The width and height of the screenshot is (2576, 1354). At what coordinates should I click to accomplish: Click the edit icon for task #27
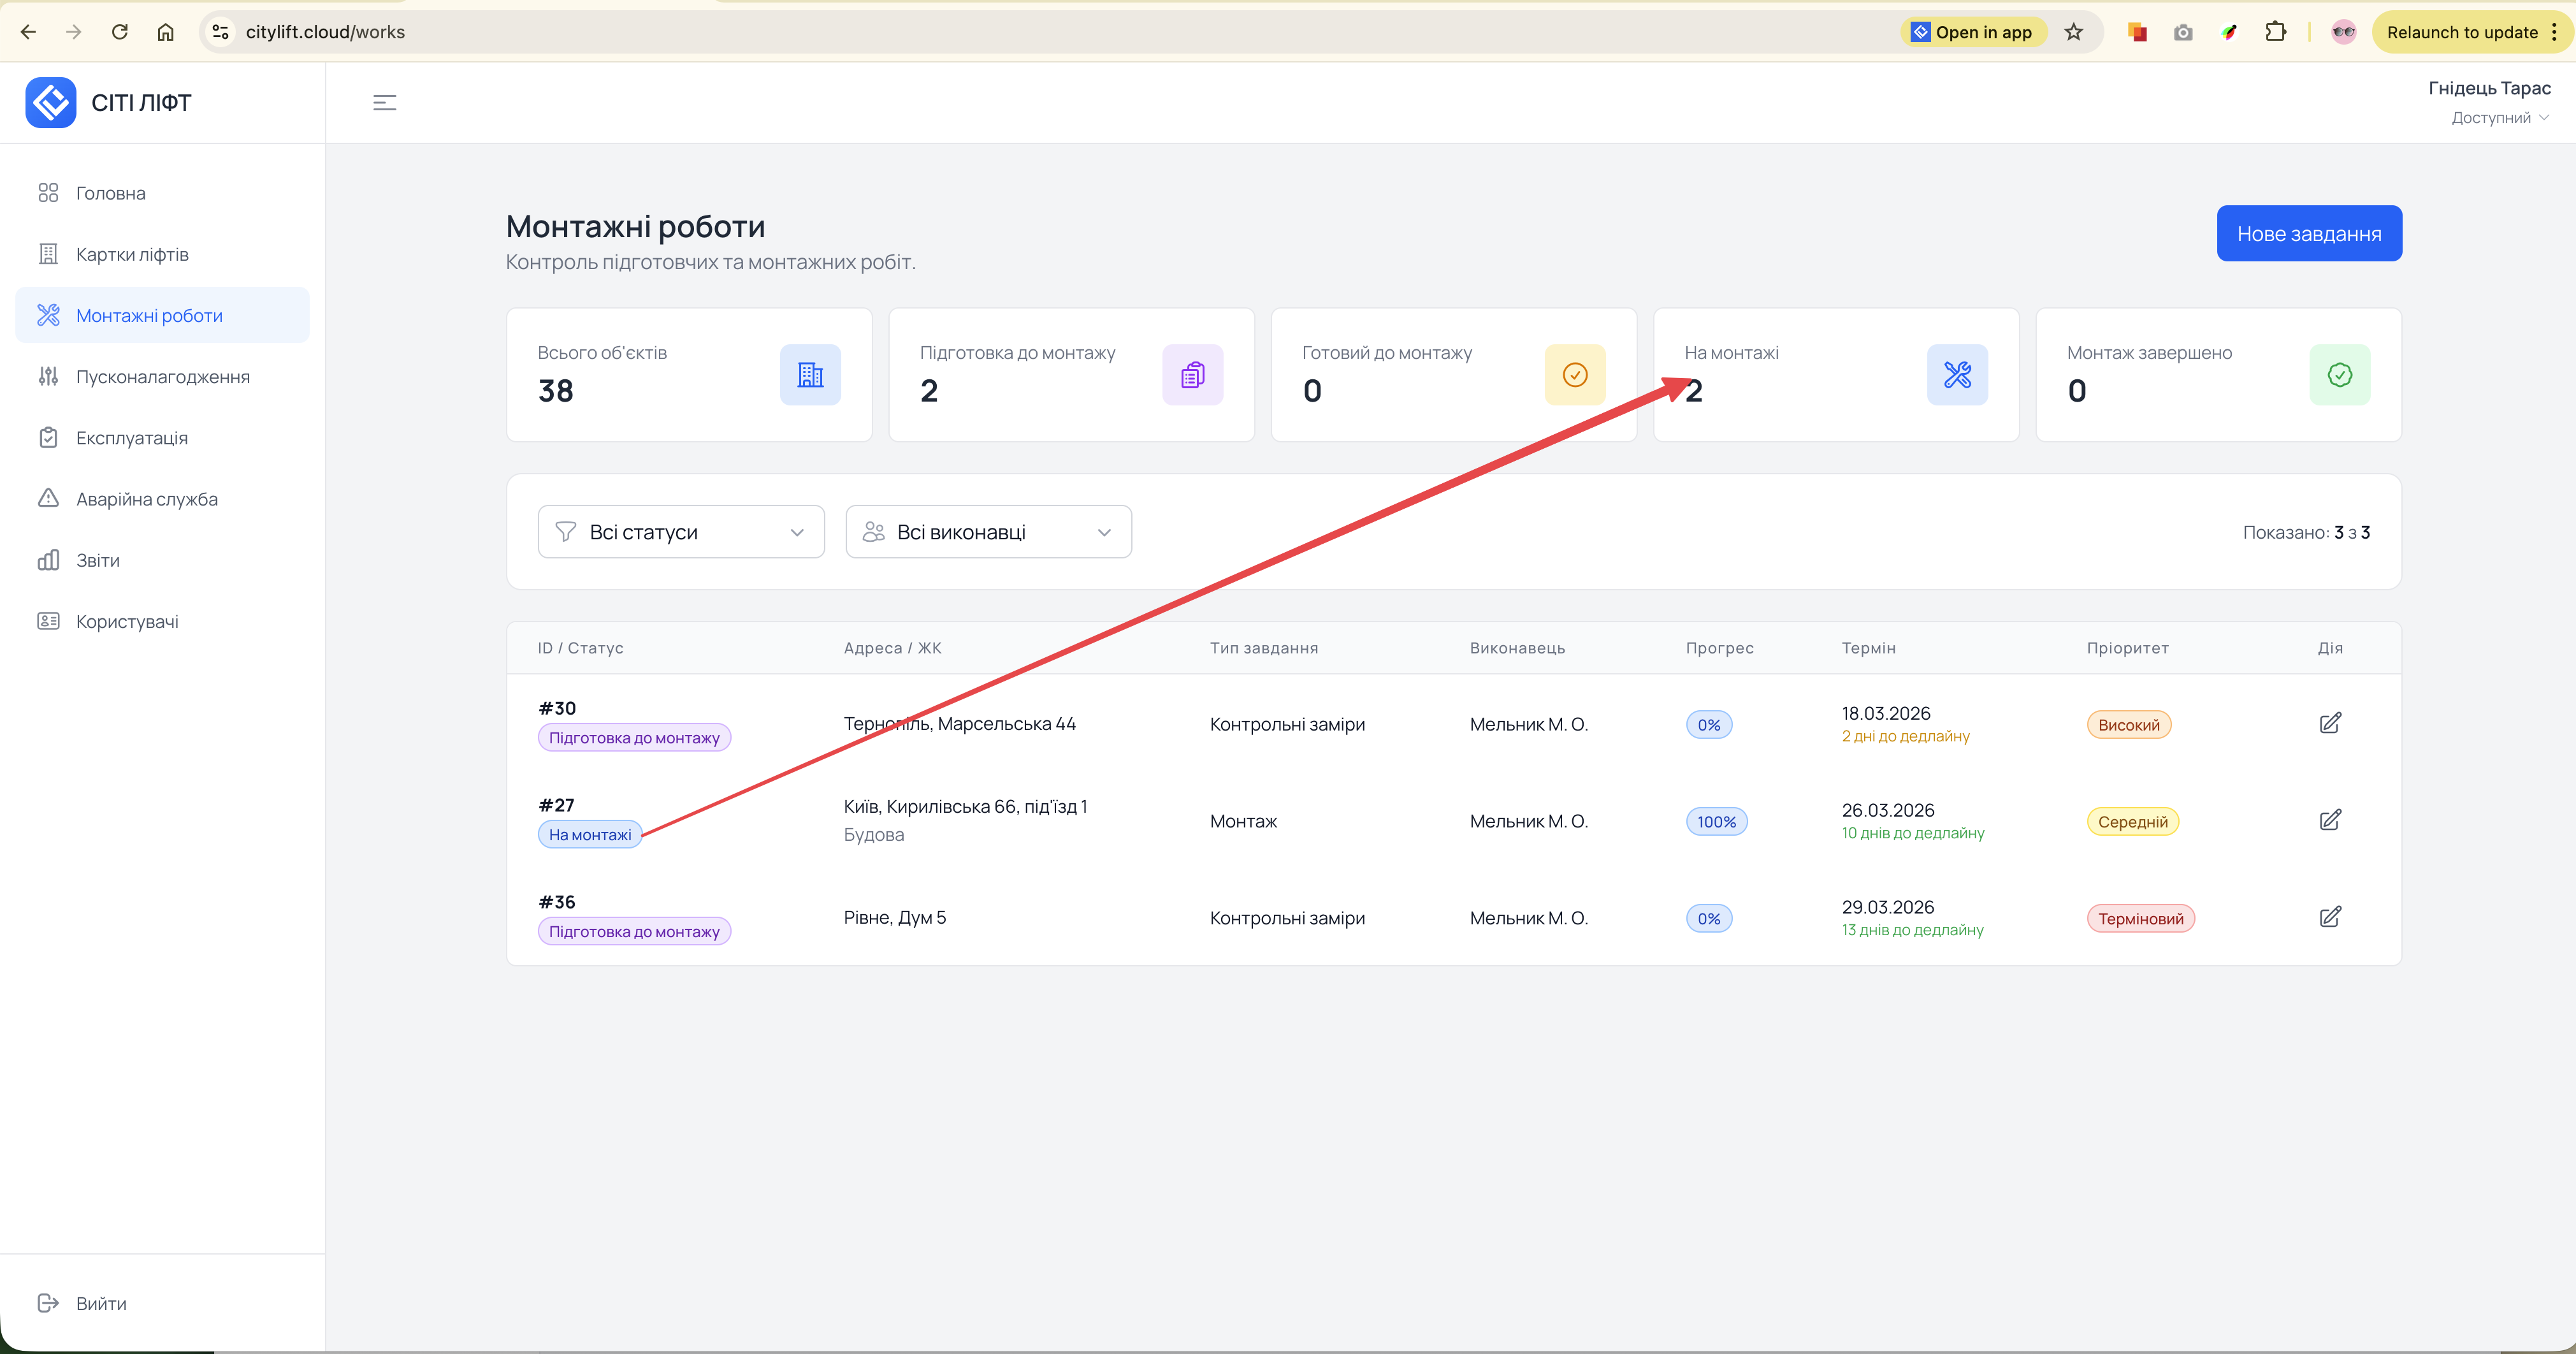[x=2329, y=820]
